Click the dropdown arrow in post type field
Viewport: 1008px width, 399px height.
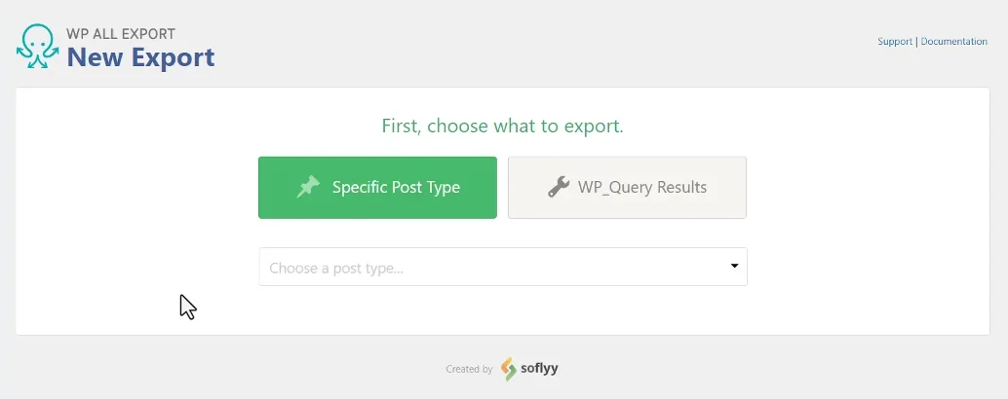click(x=734, y=266)
